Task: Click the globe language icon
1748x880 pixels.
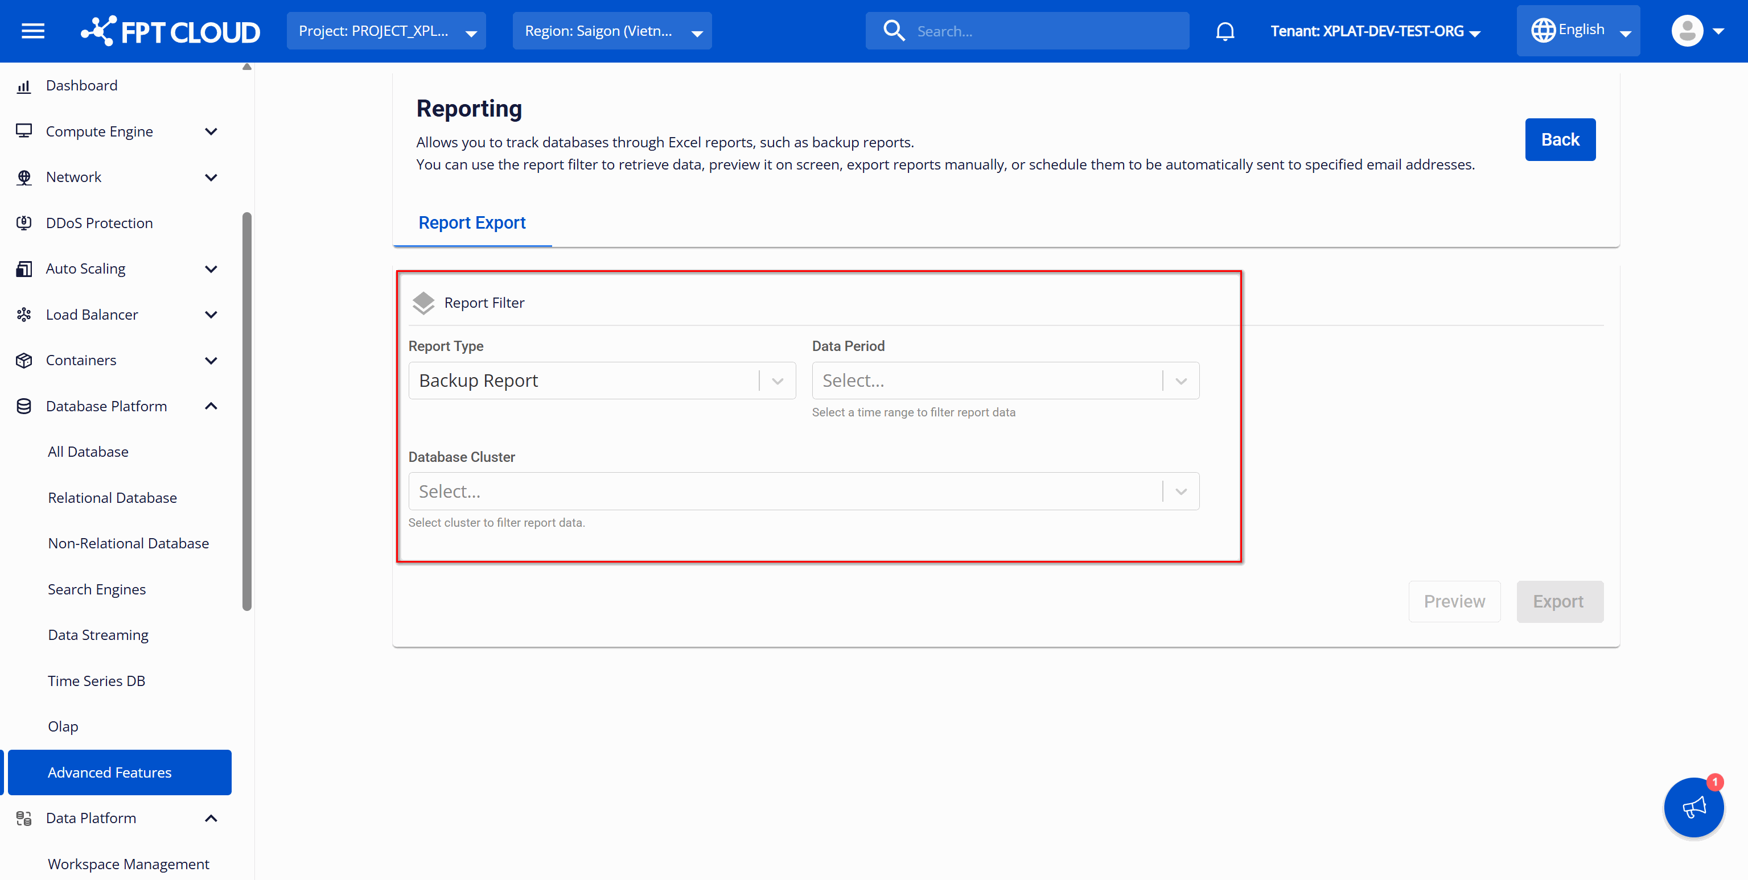Action: 1543,31
